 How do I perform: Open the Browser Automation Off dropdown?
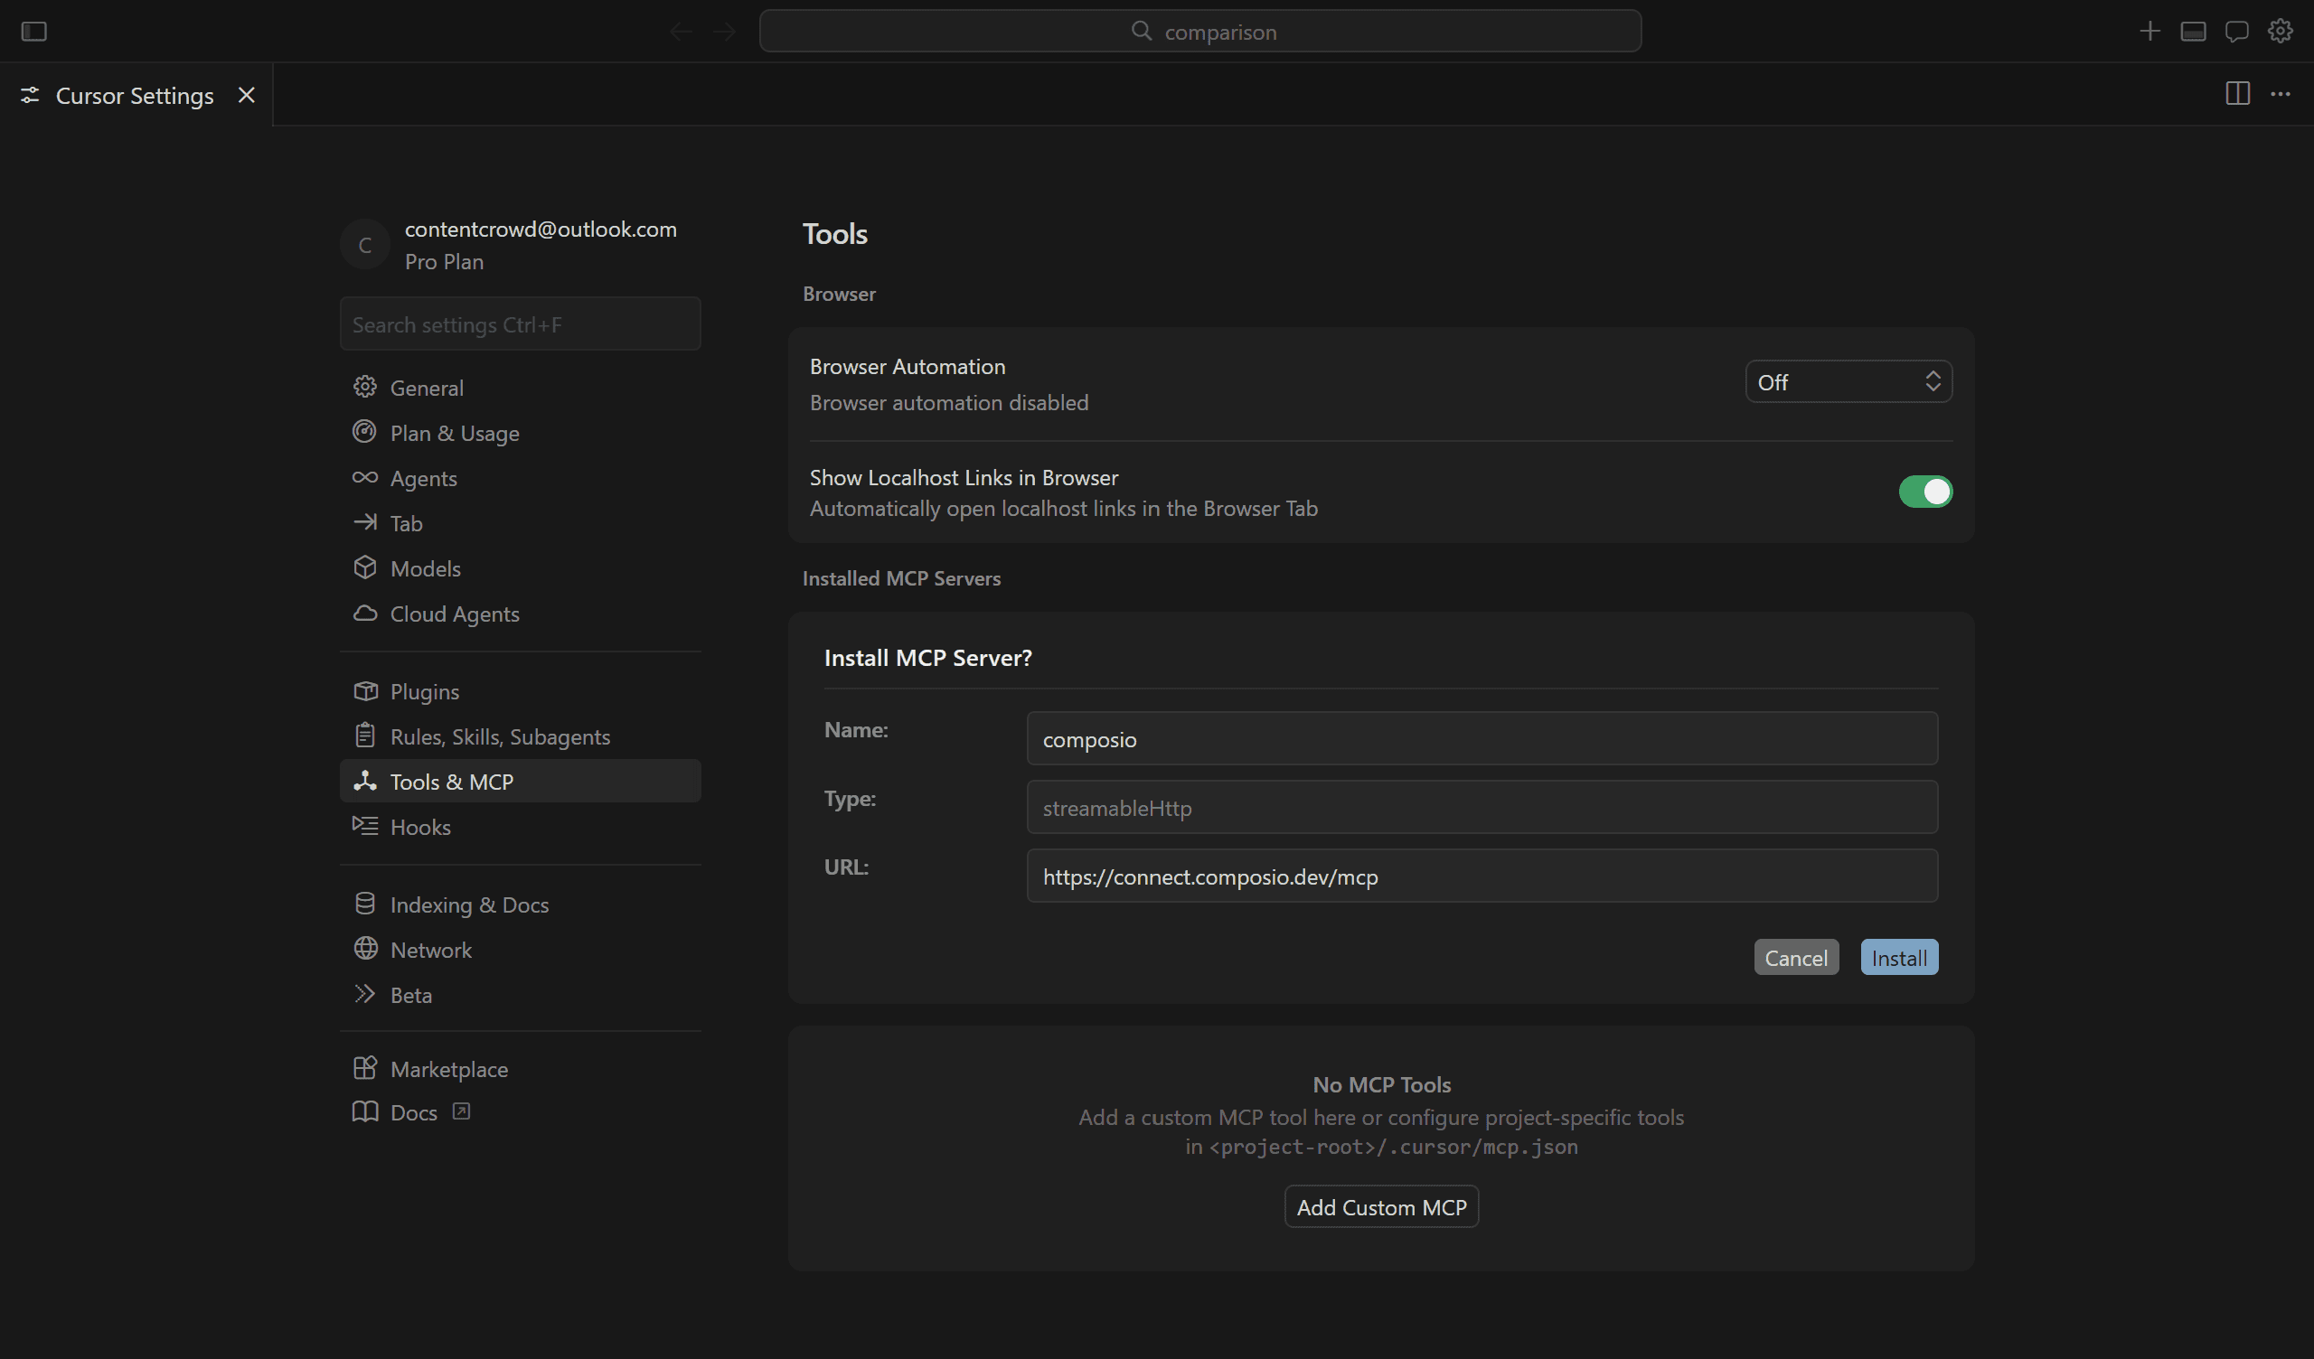pyautogui.click(x=1848, y=382)
